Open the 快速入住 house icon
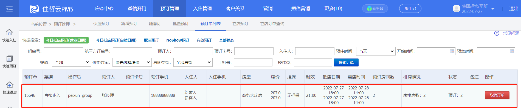 point(9,32)
